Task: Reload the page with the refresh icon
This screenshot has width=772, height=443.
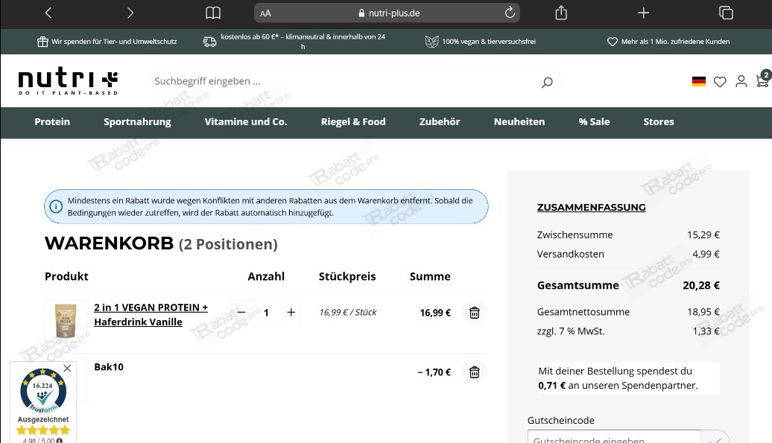Action: point(510,13)
